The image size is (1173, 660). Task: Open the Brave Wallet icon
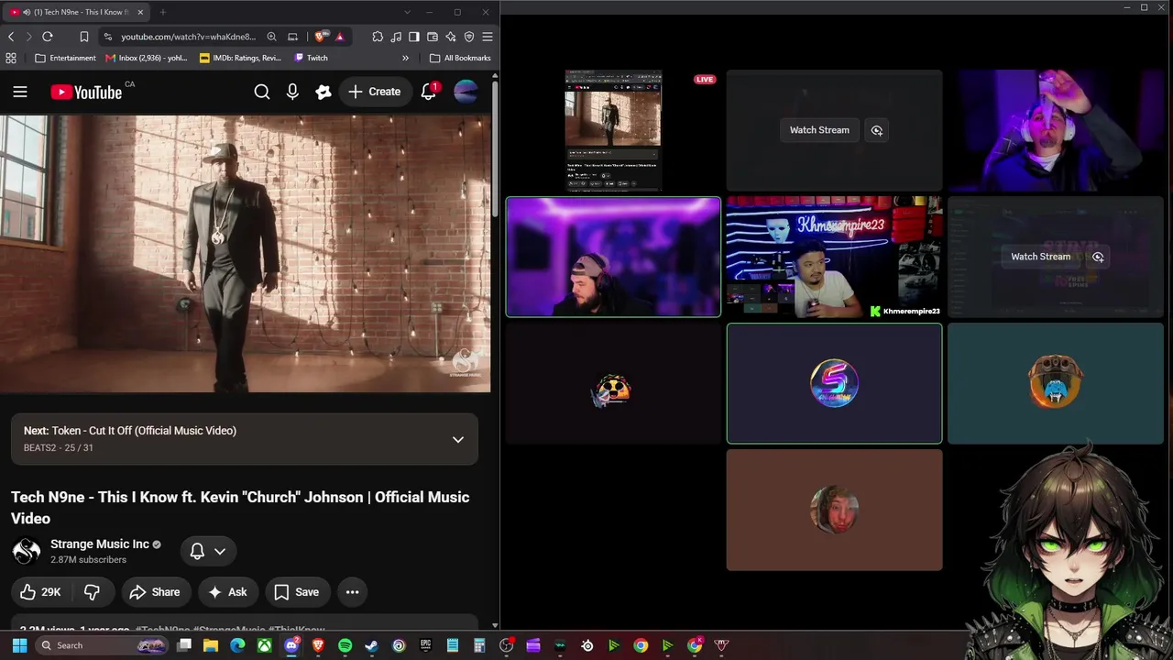click(x=433, y=37)
